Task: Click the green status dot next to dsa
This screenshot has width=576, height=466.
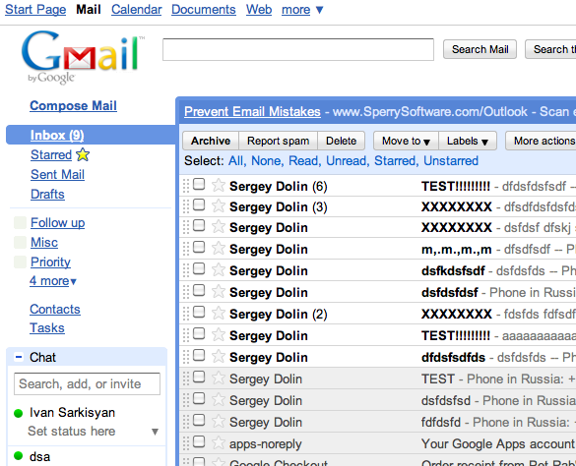Action: (x=19, y=456)
